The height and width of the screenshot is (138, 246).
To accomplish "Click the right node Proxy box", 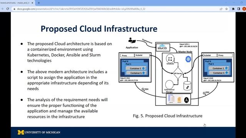I will [225, 55].
